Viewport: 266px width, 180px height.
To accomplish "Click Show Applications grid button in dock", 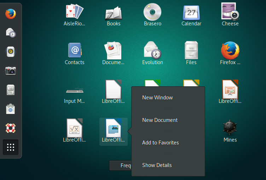I will 11,147.
